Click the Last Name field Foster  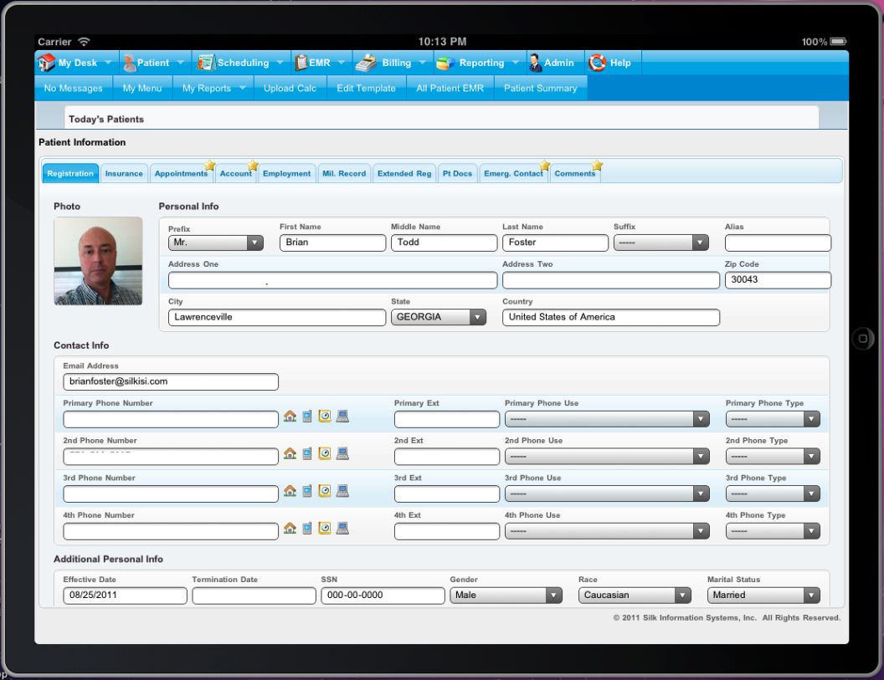coord(555,243)
